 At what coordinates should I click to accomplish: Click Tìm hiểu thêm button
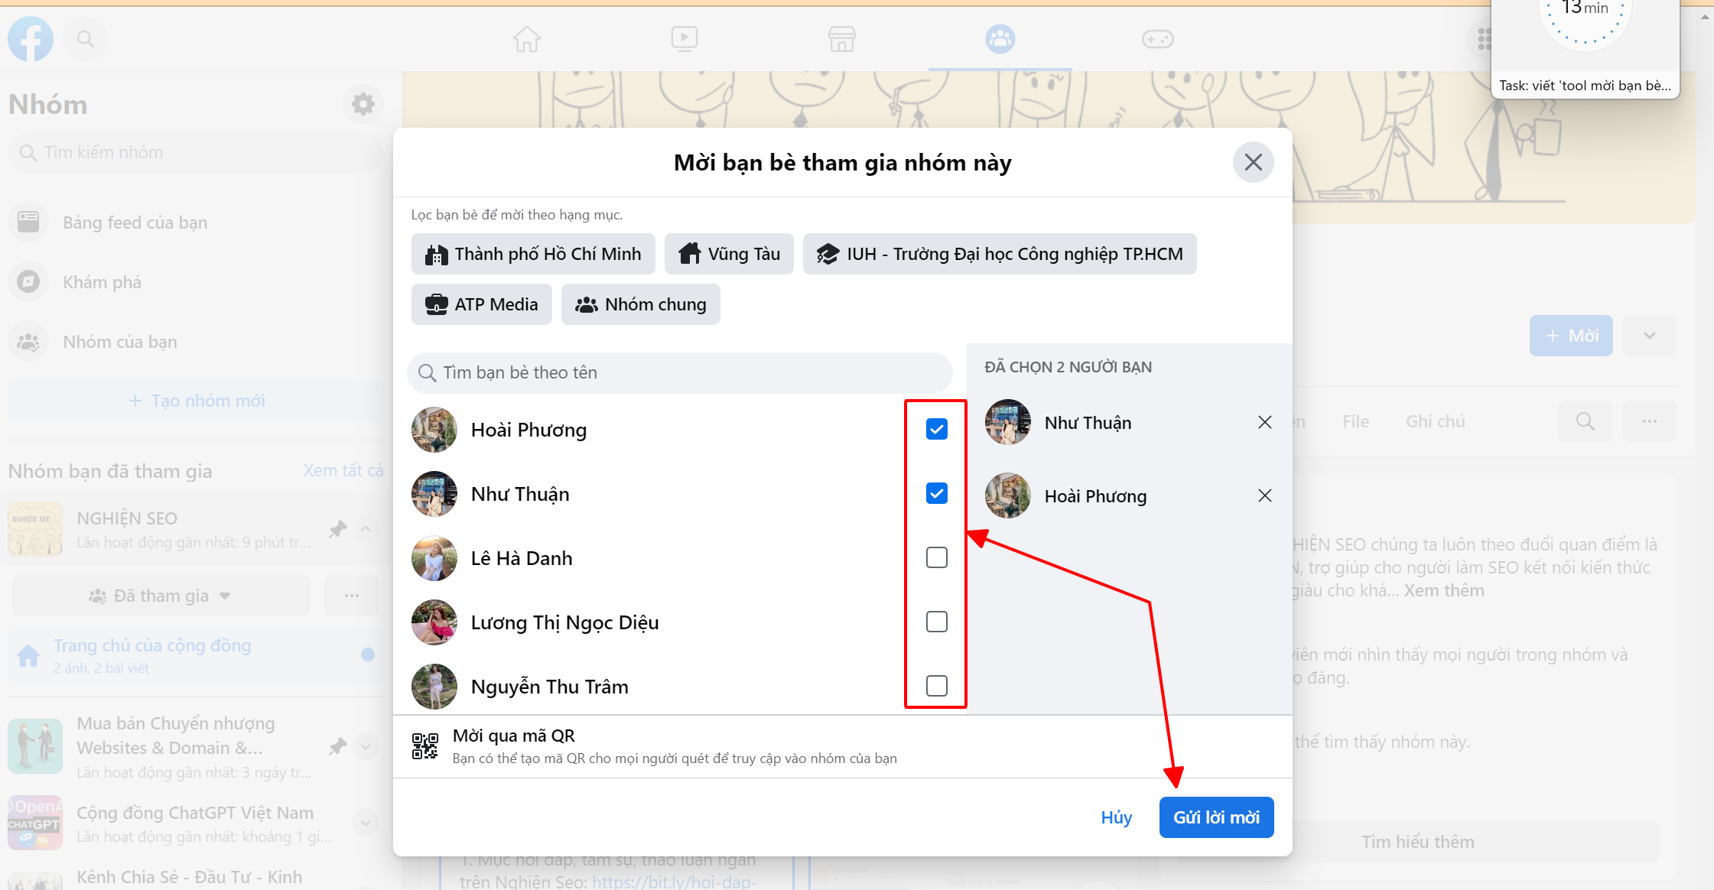(1418, 842)
